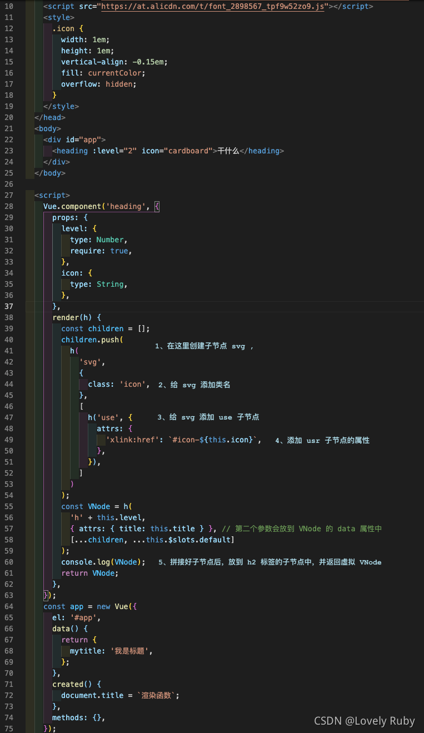Click the "level: {" prop definition

(79, 228)
